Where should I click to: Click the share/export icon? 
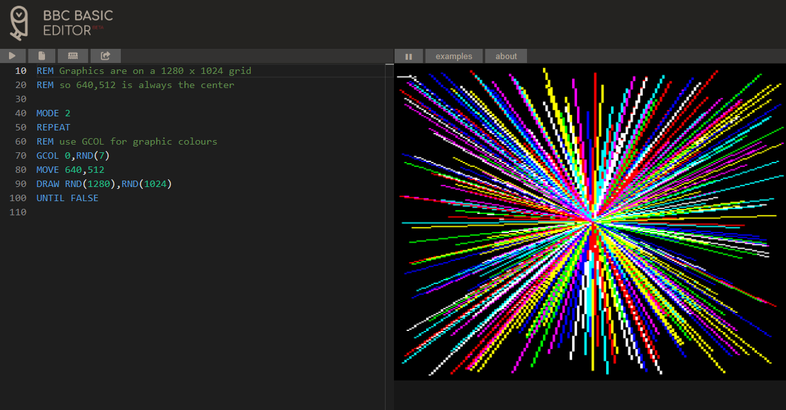(x=105, y=56)
